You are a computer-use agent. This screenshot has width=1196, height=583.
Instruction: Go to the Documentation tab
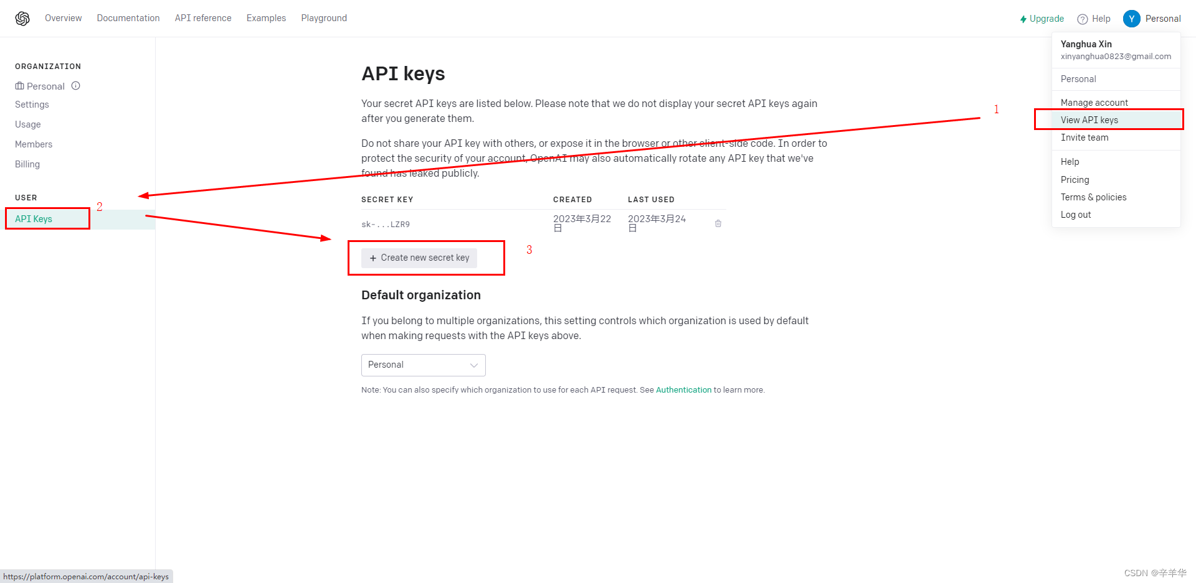(x=128, y=18)
